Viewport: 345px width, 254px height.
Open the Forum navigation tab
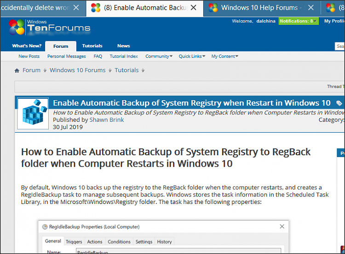(x=61, y=46)
